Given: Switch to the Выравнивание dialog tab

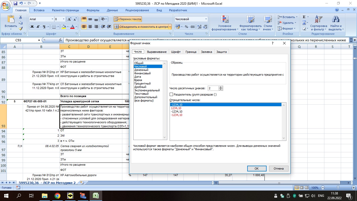Looking at the screenshot, I should click(157, 52).
